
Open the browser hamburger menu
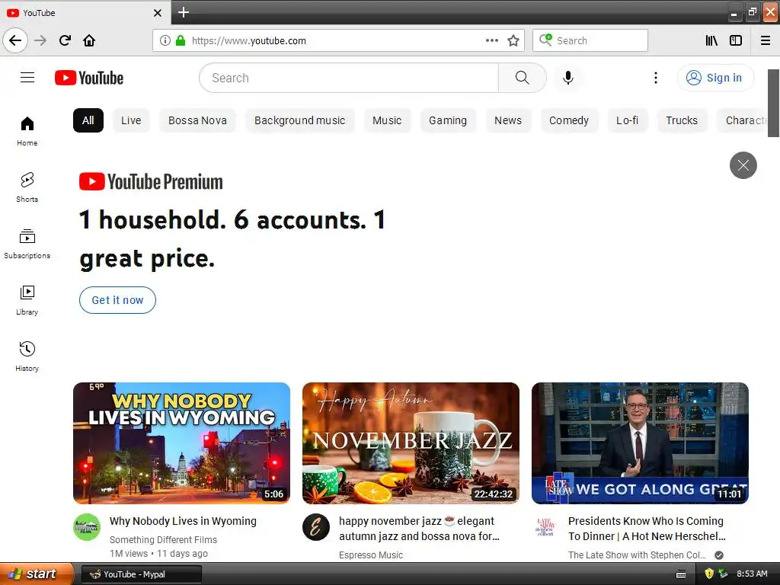[x=766, y=40]
